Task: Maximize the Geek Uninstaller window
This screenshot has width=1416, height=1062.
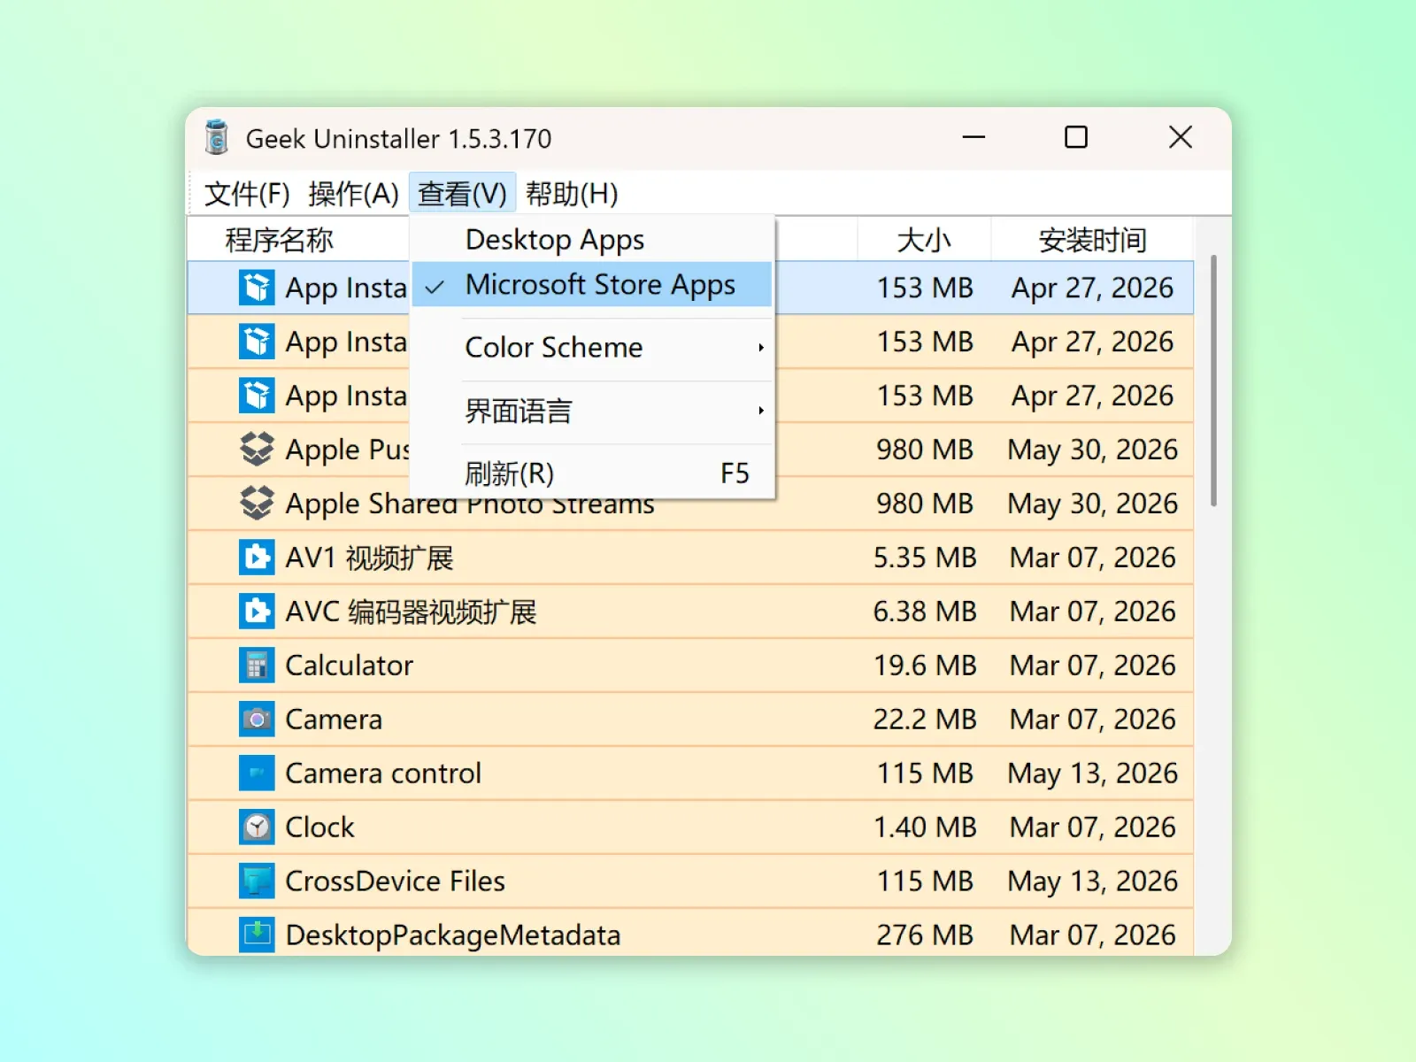Action: (x=1076, y=137)
